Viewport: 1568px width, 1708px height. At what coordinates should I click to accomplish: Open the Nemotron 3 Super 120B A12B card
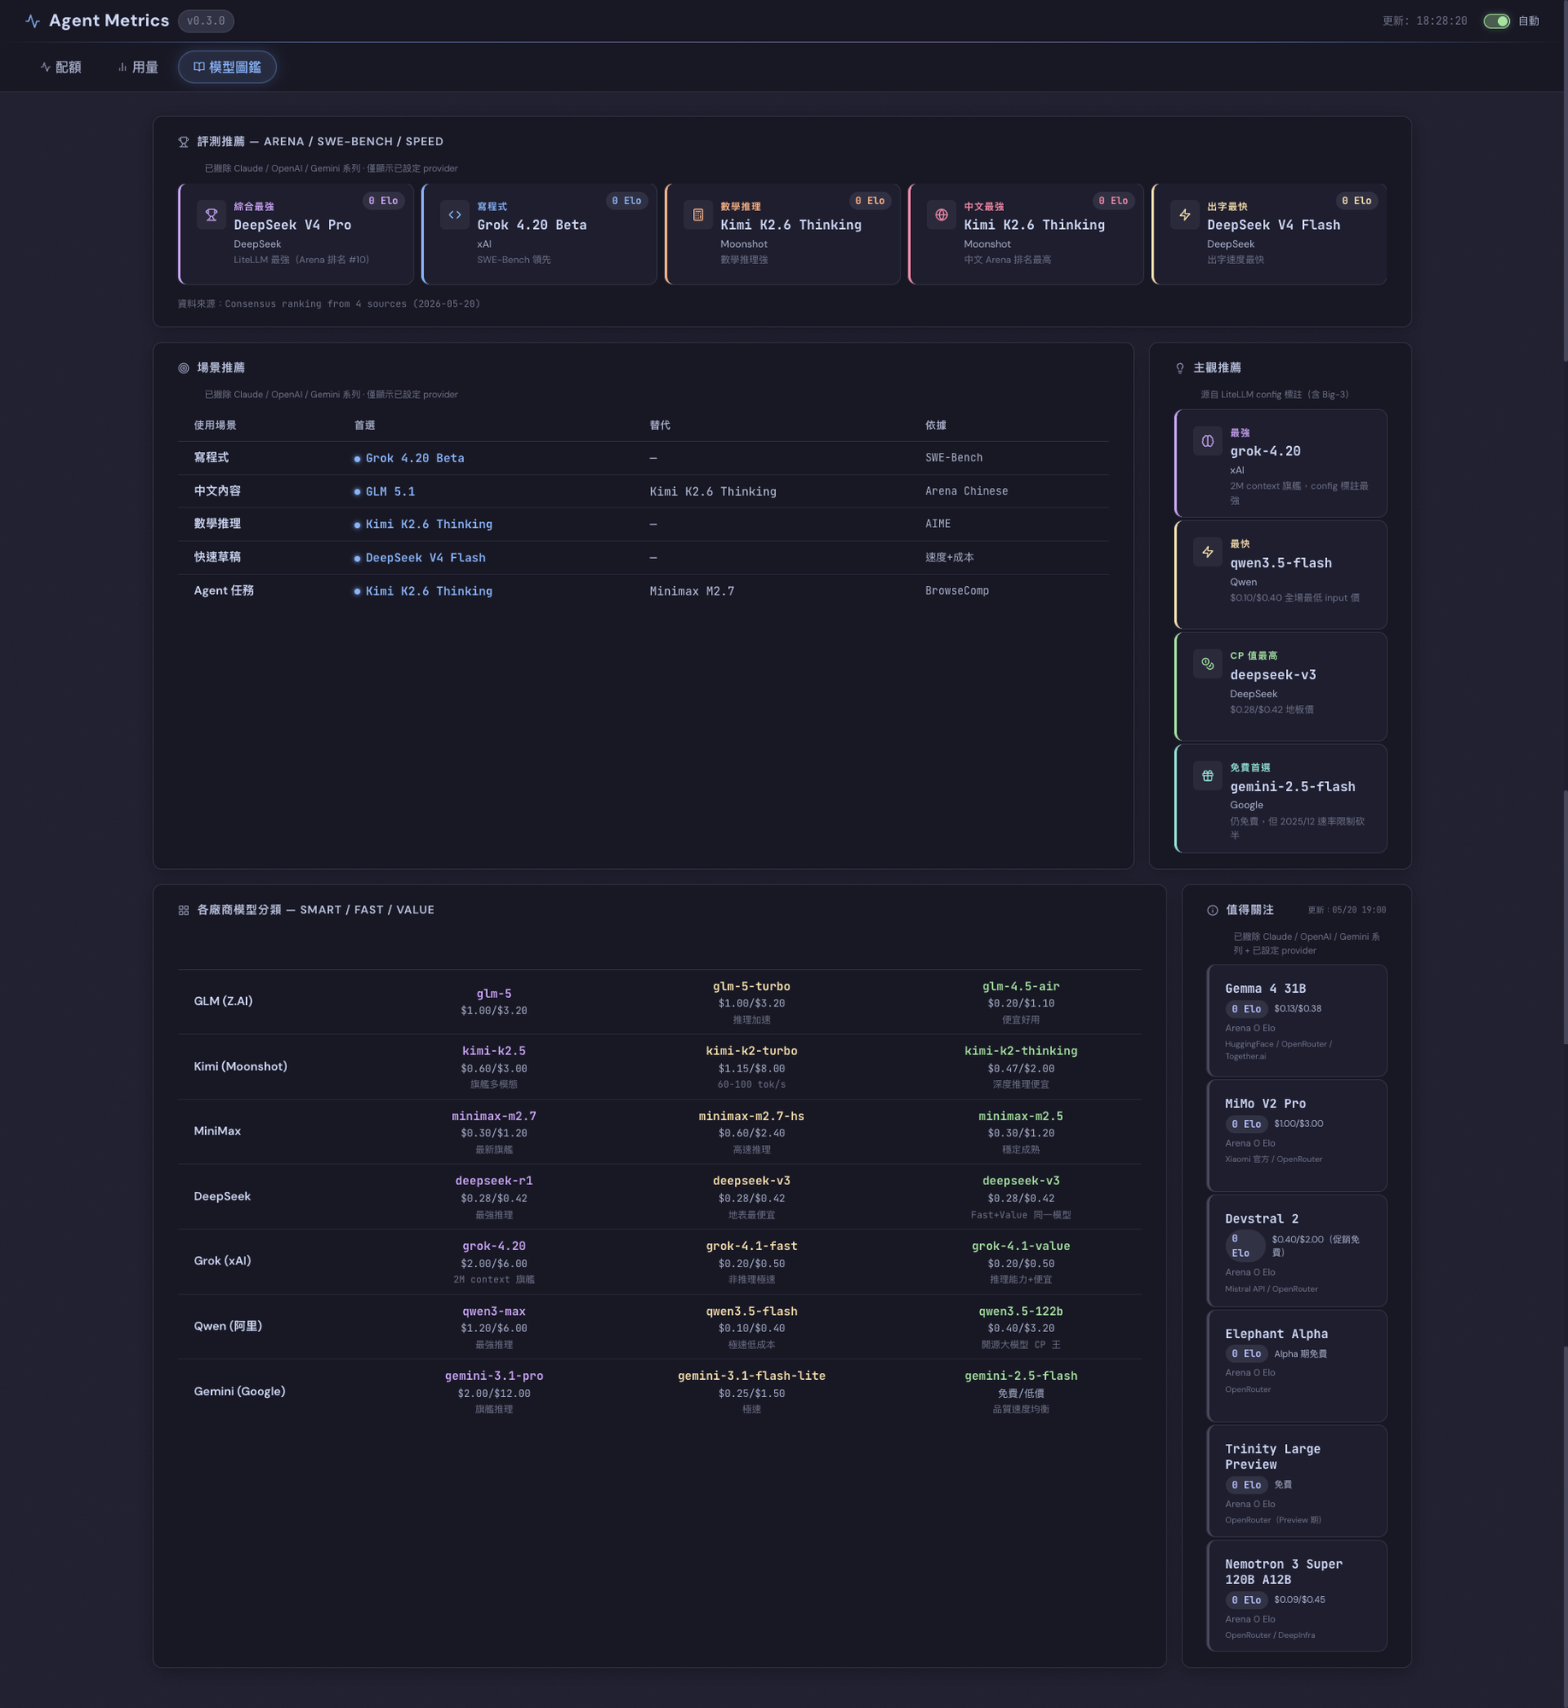pos(1296,1596)
